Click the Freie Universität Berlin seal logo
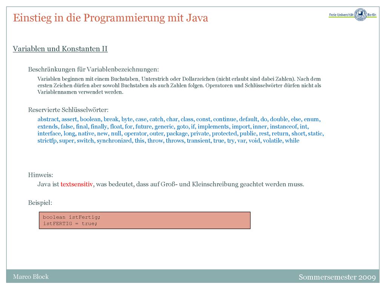The height and width of the screenshot is (289, 386). click(x=360, y=15)
